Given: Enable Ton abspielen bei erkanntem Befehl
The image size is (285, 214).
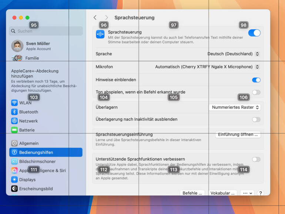Looking at the screenshot, I should [x=256, y=92].
